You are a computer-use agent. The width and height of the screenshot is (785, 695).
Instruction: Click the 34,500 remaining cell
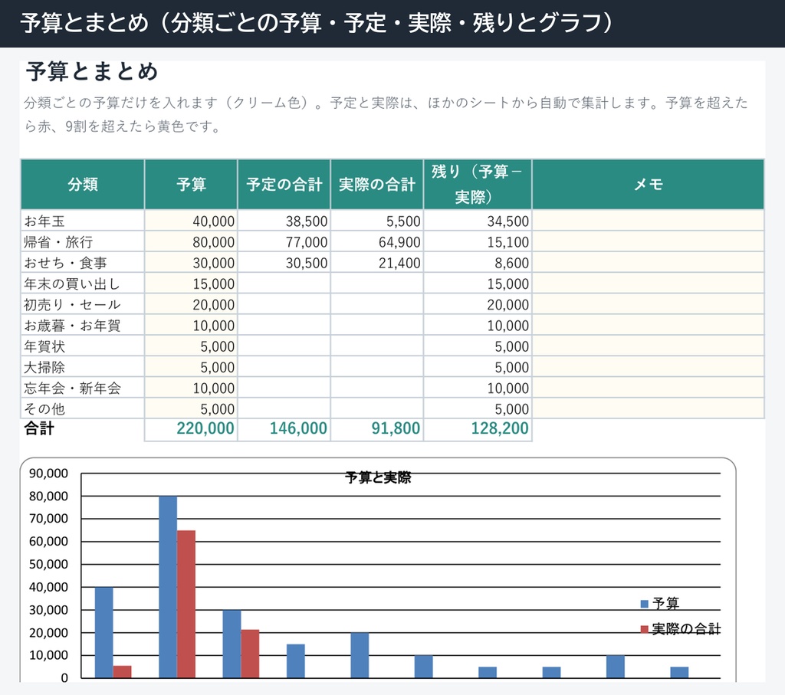[478, 221]
